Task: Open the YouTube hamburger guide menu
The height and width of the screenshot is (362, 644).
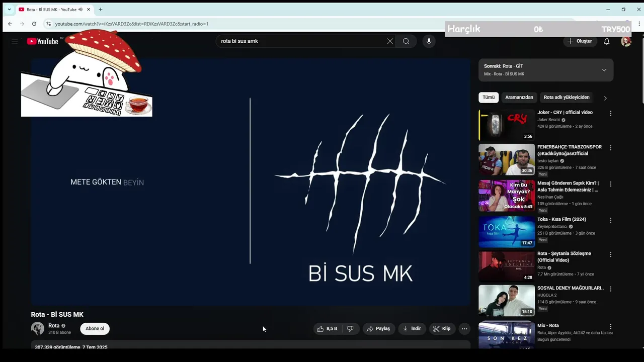Action: pyautogui.click(x=15, y=41)
